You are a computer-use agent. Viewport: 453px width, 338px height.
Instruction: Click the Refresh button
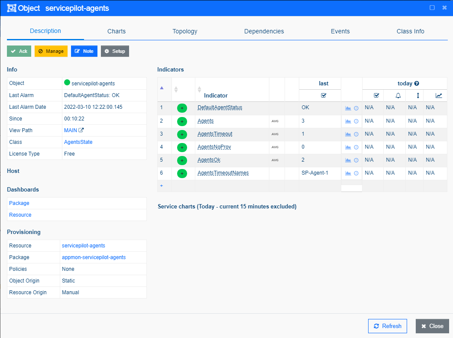point(388,326)
